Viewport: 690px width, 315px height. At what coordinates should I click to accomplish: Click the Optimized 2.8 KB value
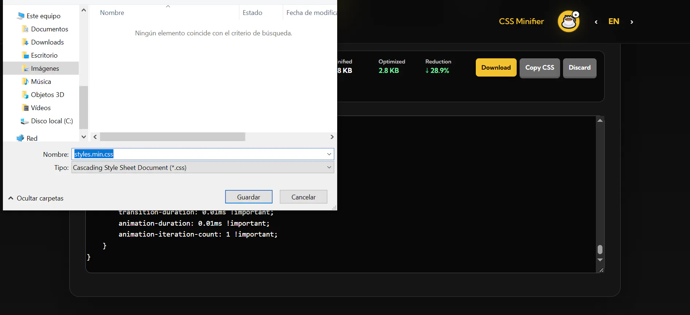[389, 70]
